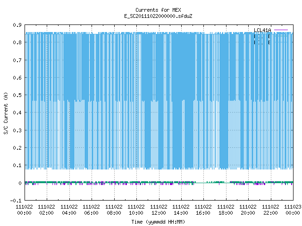The width and height of the screenshot is (302, 226).
Task: Click the 111023 00:00 x-axis tick label
Action: click(x=293, y=210)
